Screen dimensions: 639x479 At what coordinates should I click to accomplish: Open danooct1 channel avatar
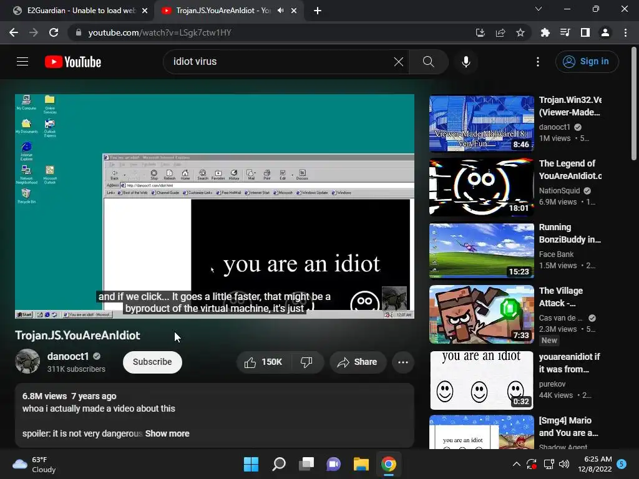tap(27, 361)
